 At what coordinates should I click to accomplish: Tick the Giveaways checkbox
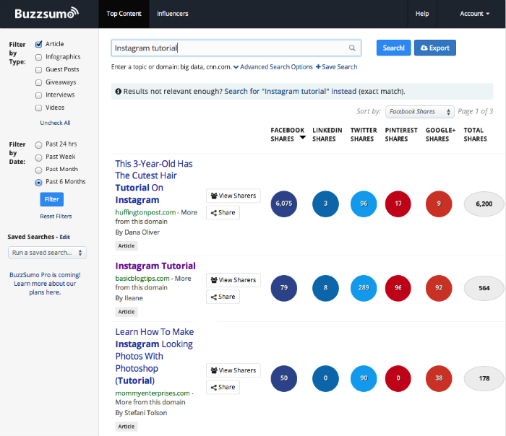[39, 82]
